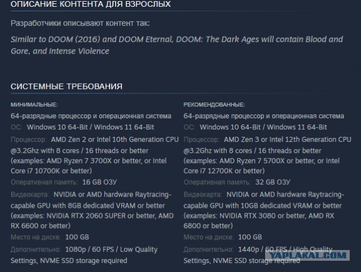The image size is (361, 272).
Task: Click 'Core i7 10700K or better)' text
Action: pyautogui.click(x=51, y=171)
